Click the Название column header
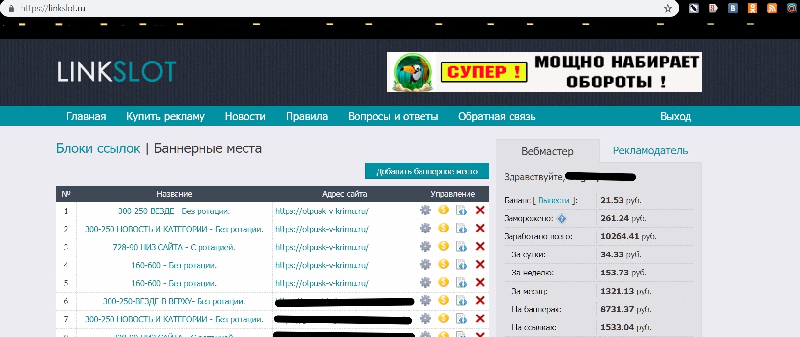Image resolution: width=800 pixels, height=337 pixels. tap(175, 194)
